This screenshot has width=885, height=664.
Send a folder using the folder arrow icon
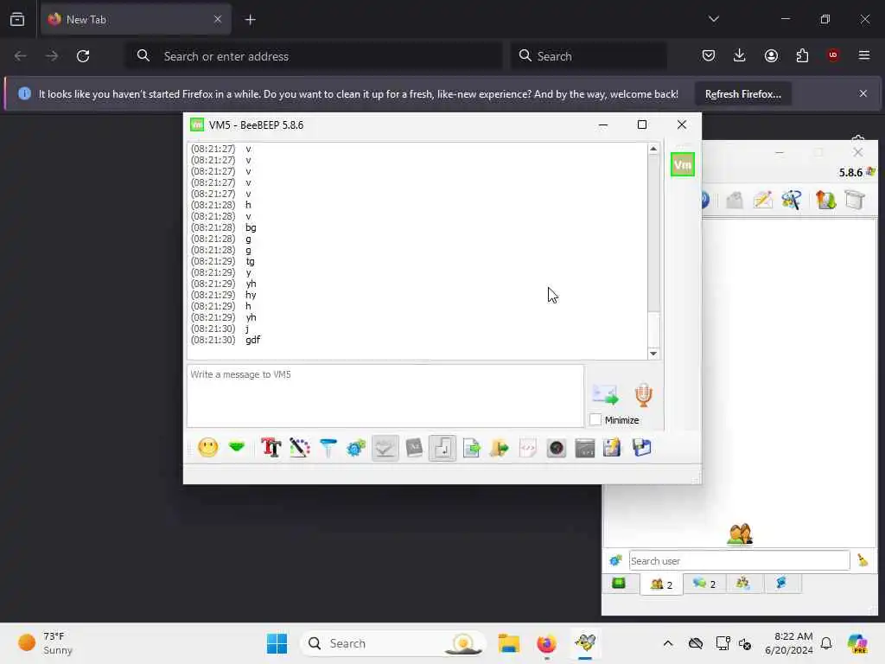pos(499,449)
